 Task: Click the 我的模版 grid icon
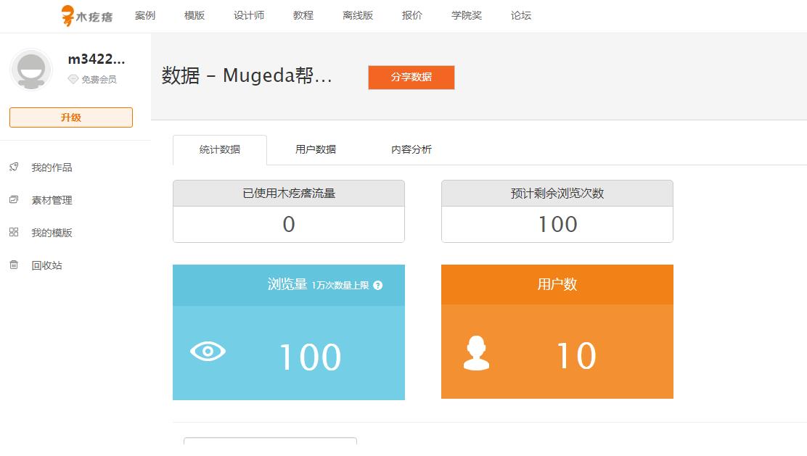(14, 232)
